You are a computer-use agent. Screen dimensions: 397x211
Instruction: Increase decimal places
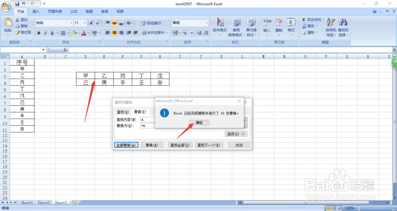click(x=199, y=33)
